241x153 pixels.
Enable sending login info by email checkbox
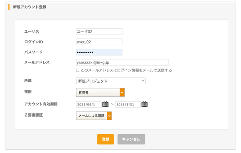click(x=78, y=70)
